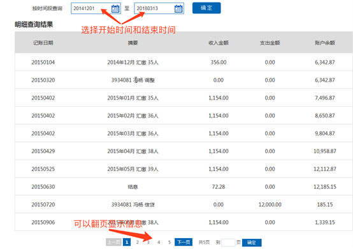Select the date cell 20150630
This screenshot has width=353, height=249.
[x=43, y=186]
